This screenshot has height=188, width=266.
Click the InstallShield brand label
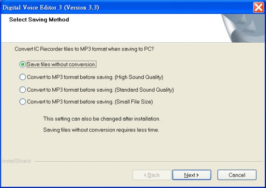[x=17, y=161]
